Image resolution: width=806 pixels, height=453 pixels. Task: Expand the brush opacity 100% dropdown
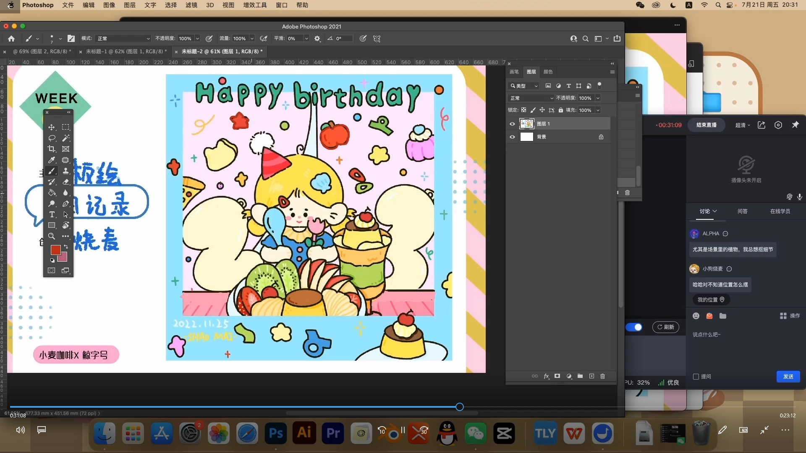click(197, 39)
